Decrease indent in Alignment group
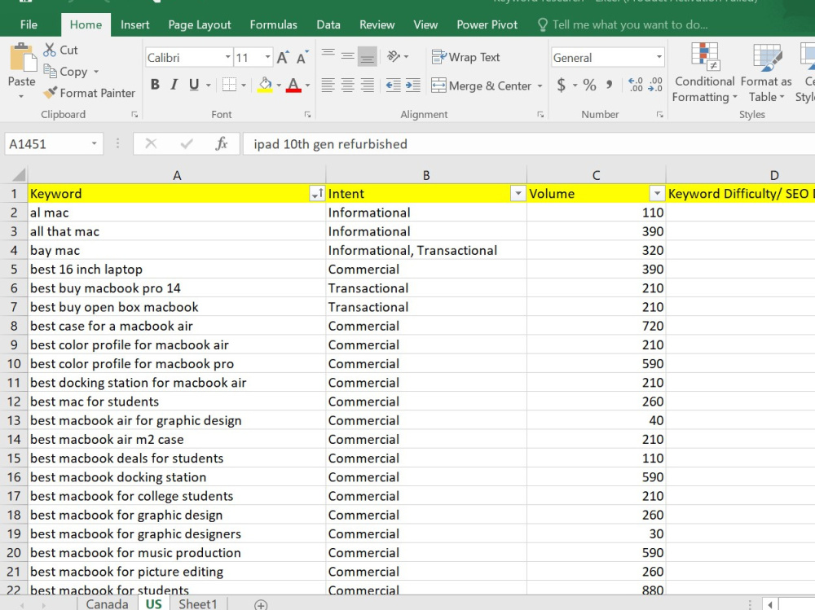Viewport: 815px width, 610px height. click(x=394, y=85)
